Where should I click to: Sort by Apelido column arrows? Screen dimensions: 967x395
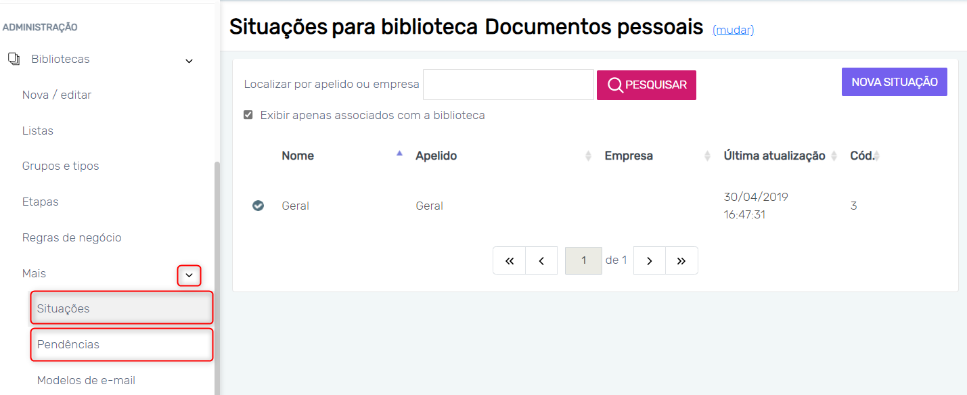pos(588,156)
